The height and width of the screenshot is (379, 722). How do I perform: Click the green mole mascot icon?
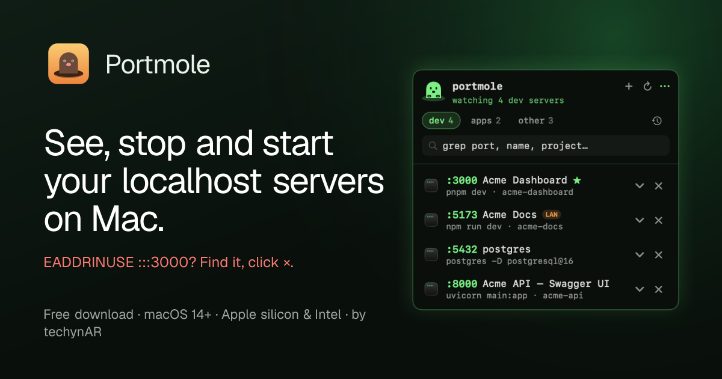433,91
